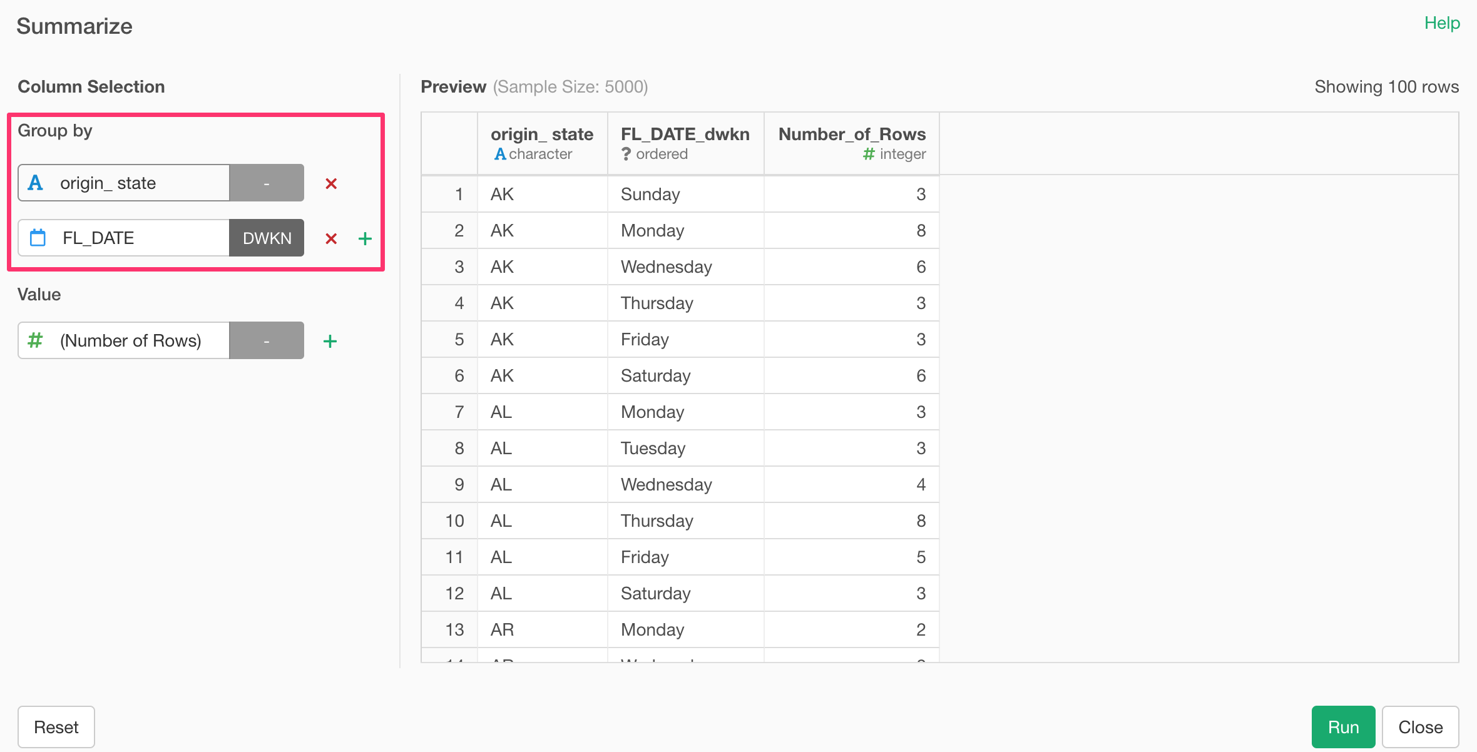This screenshot has height=752, width=1477.
Task: Open the DWKN function dropdown for FL_DATE
Action: [x=267, y=238]
